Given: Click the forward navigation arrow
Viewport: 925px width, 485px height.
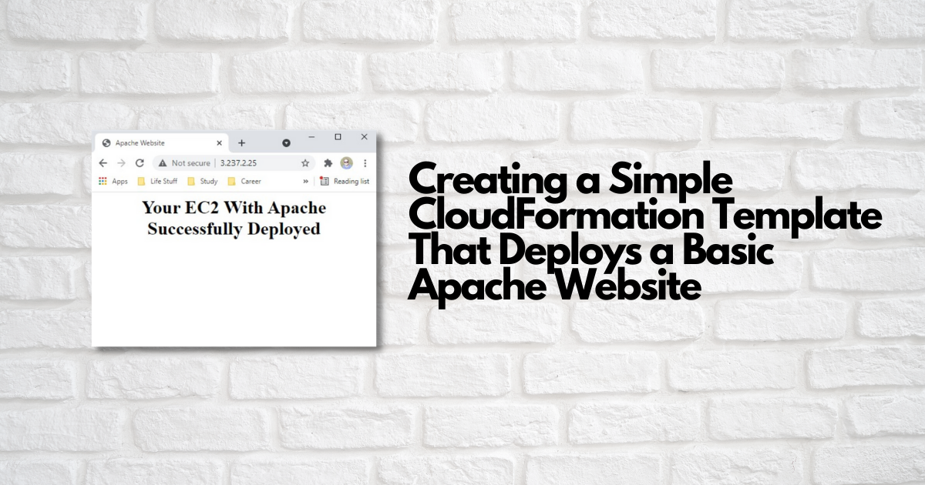Looking at the screenshot, I should tap(121, 163).
